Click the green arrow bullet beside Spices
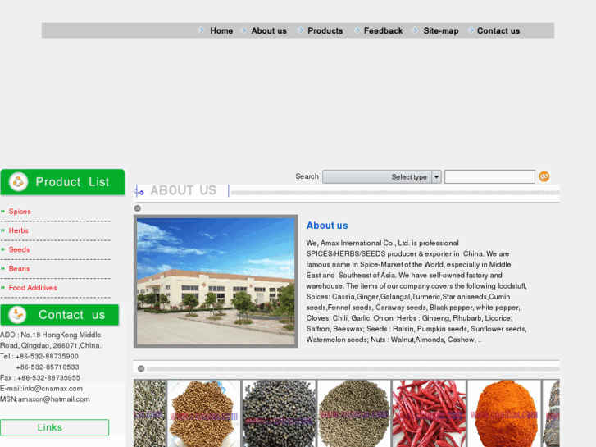 (x=3, y=212)
